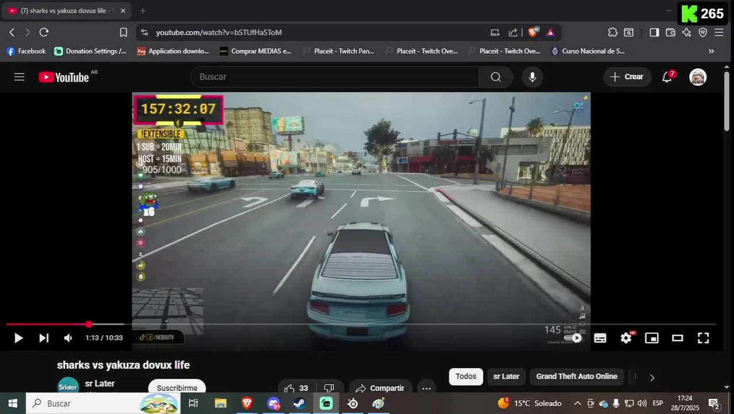Open the player settings gear

[626, 338]
